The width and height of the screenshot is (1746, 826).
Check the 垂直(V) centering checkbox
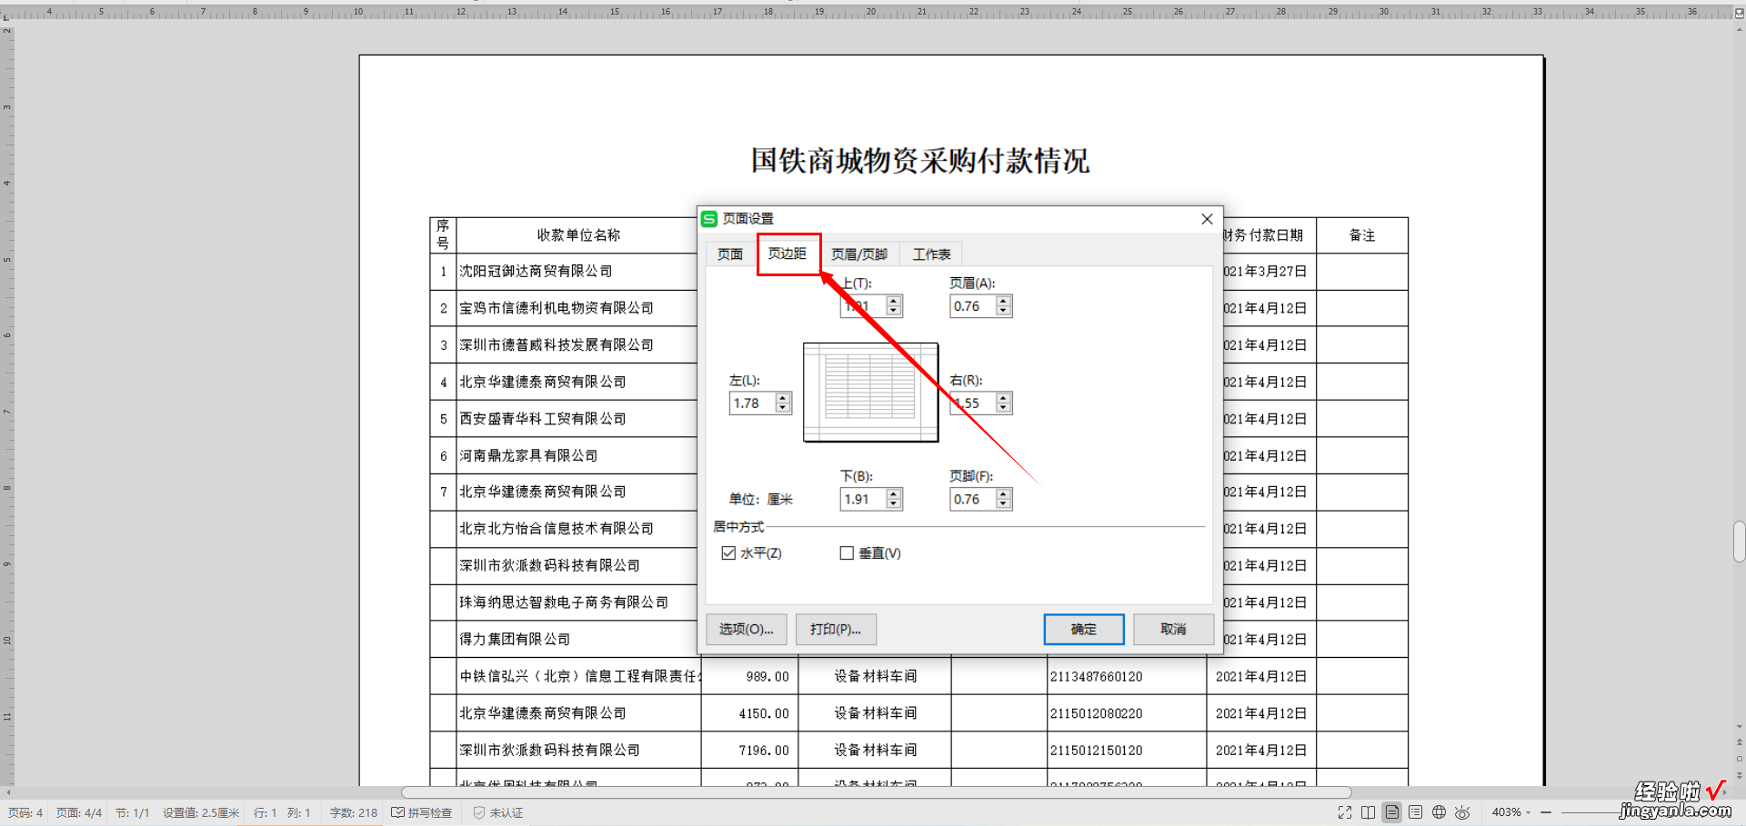847,552
